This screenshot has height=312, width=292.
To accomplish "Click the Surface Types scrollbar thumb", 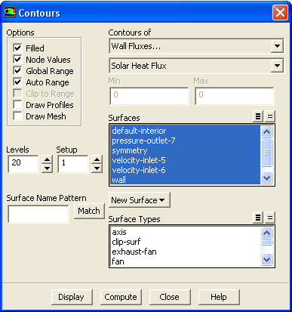I will [266, 242].
